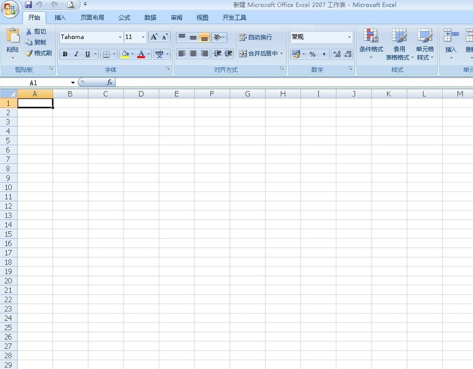Increase indent in alignment group
The width and height of the screenshot is (473, 369).
228,54
